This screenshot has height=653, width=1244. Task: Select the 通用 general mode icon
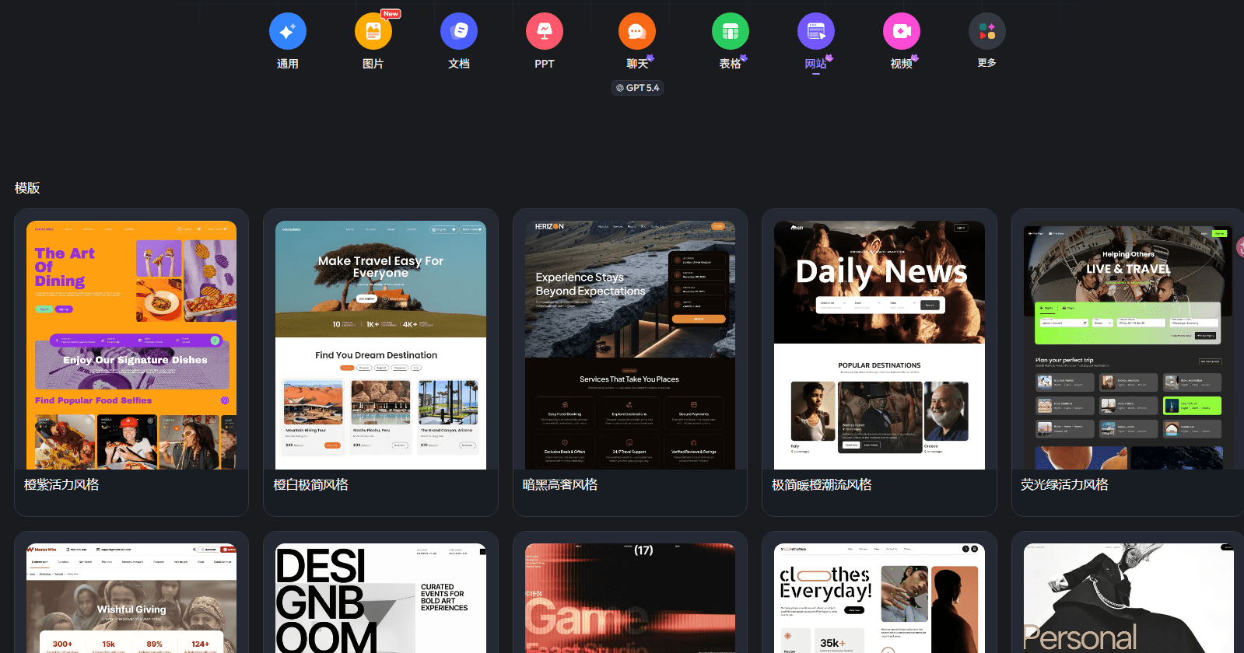[287, 32]
